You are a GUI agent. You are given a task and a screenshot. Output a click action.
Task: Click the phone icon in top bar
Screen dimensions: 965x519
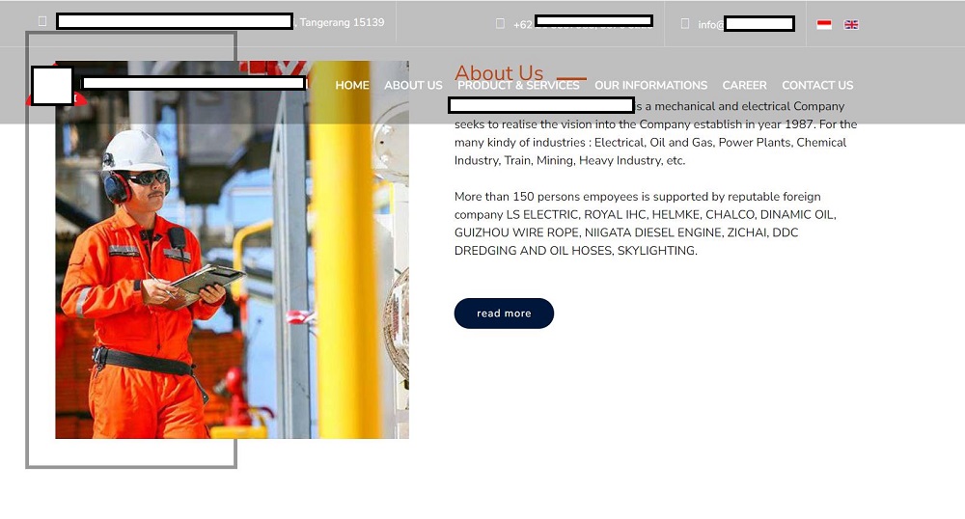pyautogui.click(x=500, y=24)
